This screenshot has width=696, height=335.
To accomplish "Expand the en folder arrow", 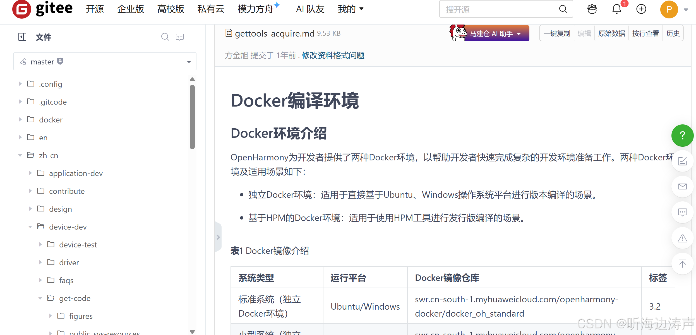I will (x=20, y=137).
